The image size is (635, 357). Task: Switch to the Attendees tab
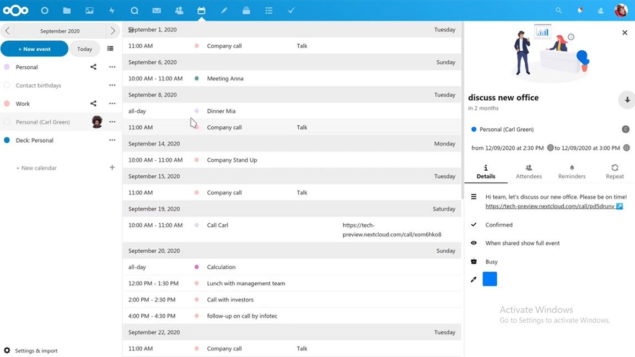(529, 171)
